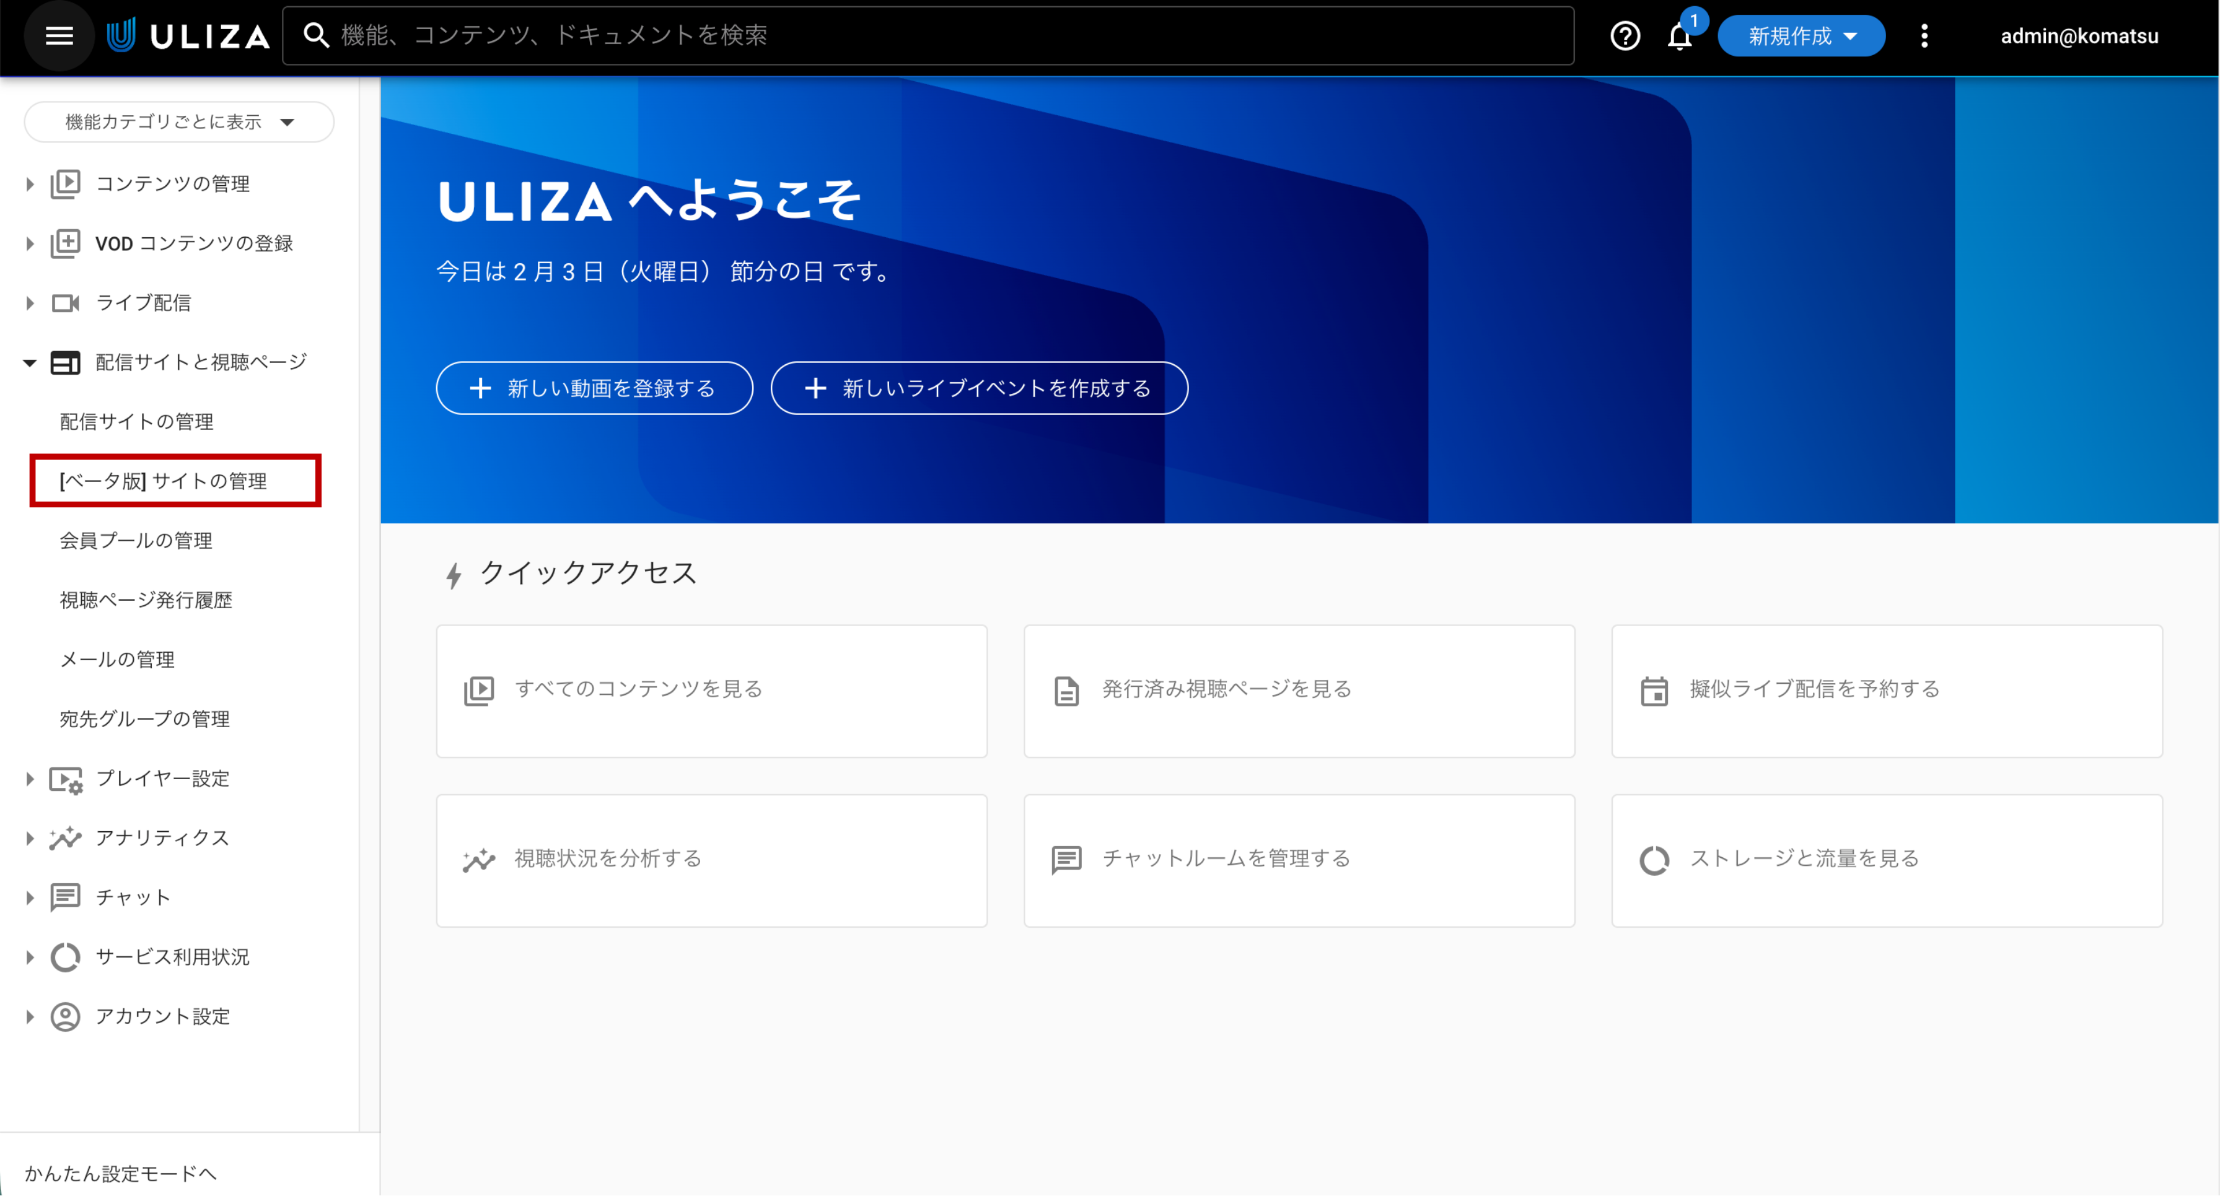This screenshot has width=2220, height=1196.
Task: Click the vertical three-dot more options icon
Action: (x=1924, y=35)
